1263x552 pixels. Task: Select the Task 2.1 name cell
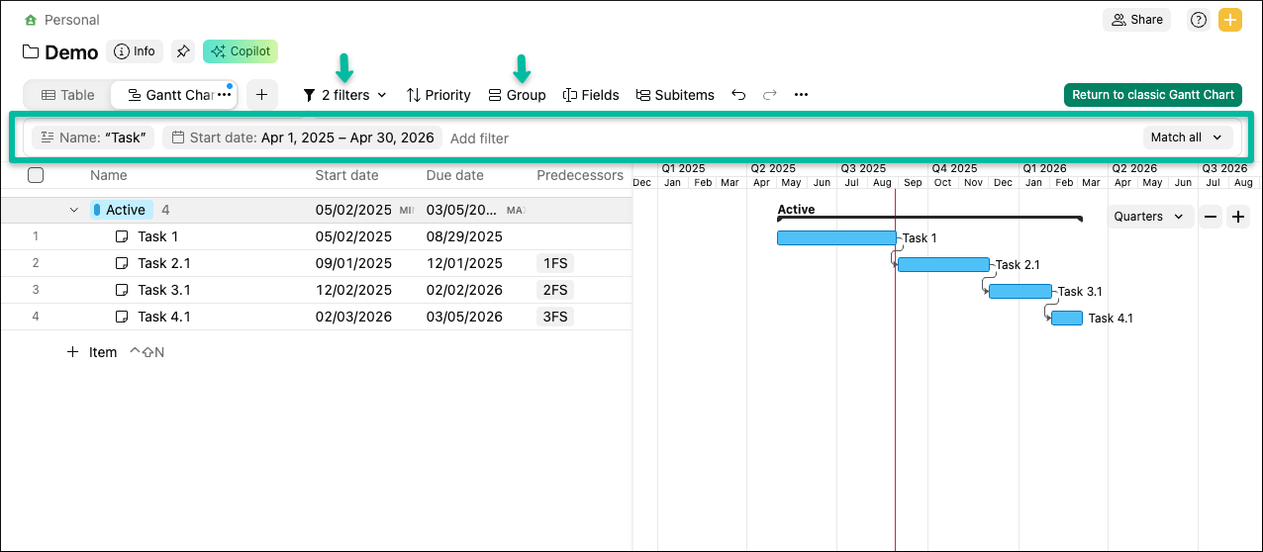[x=164, y=263]
